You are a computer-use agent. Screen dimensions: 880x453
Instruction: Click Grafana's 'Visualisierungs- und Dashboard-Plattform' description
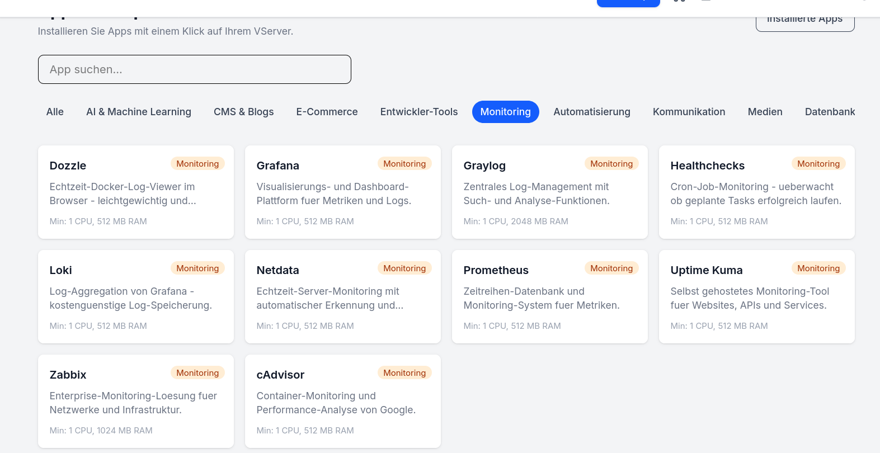point(334,194)
